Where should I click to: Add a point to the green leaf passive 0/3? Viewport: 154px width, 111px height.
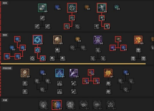click(x=117, y=7)
